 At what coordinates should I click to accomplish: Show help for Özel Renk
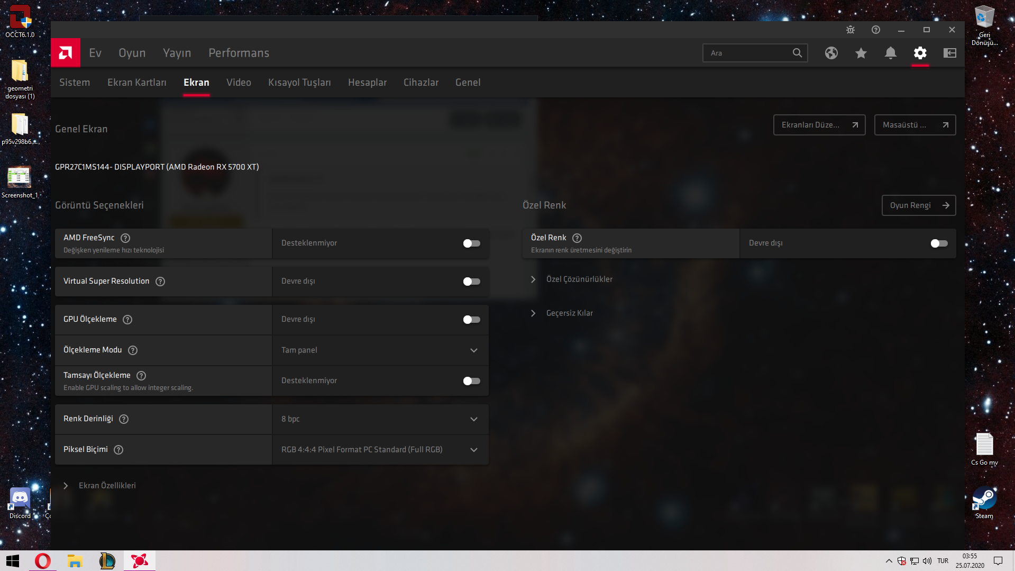(577, 238)
